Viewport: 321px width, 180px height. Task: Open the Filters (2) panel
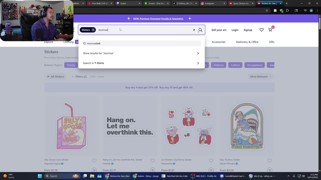coord(79,76)
